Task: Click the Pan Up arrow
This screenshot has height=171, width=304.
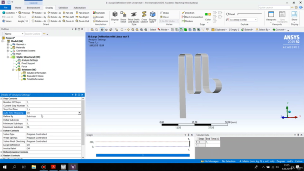Action: tap(68, 13)
